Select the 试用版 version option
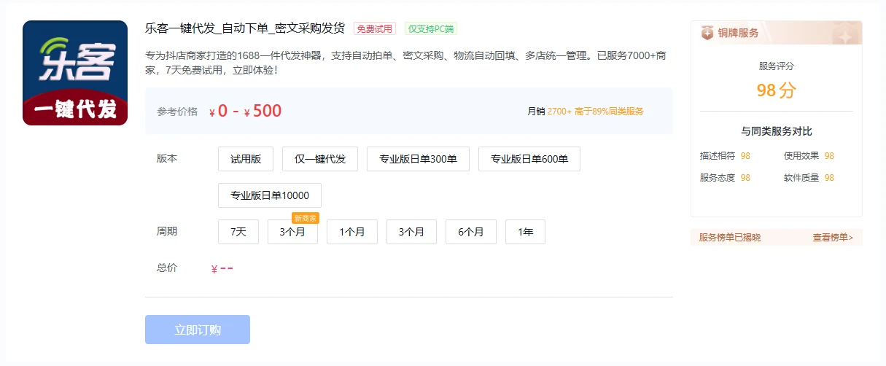Screen dimensions: 886x366 tap(246, 159)
